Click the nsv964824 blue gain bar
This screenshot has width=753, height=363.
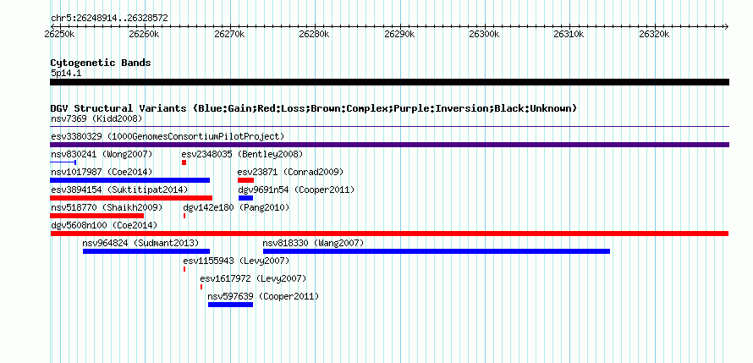click(x=146, y=251)
